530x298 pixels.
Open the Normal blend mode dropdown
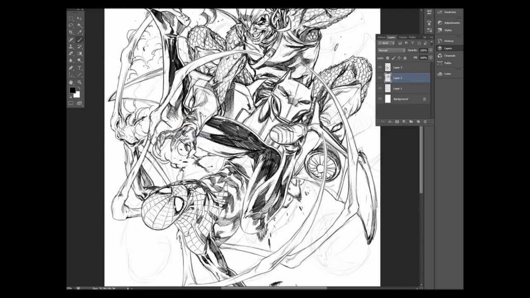tap(392, 50)
